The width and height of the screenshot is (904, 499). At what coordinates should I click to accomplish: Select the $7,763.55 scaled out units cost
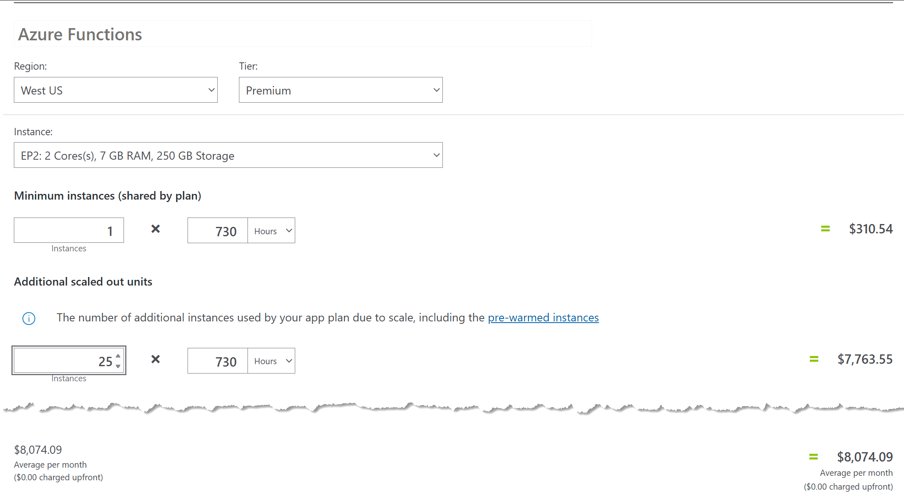865,359
